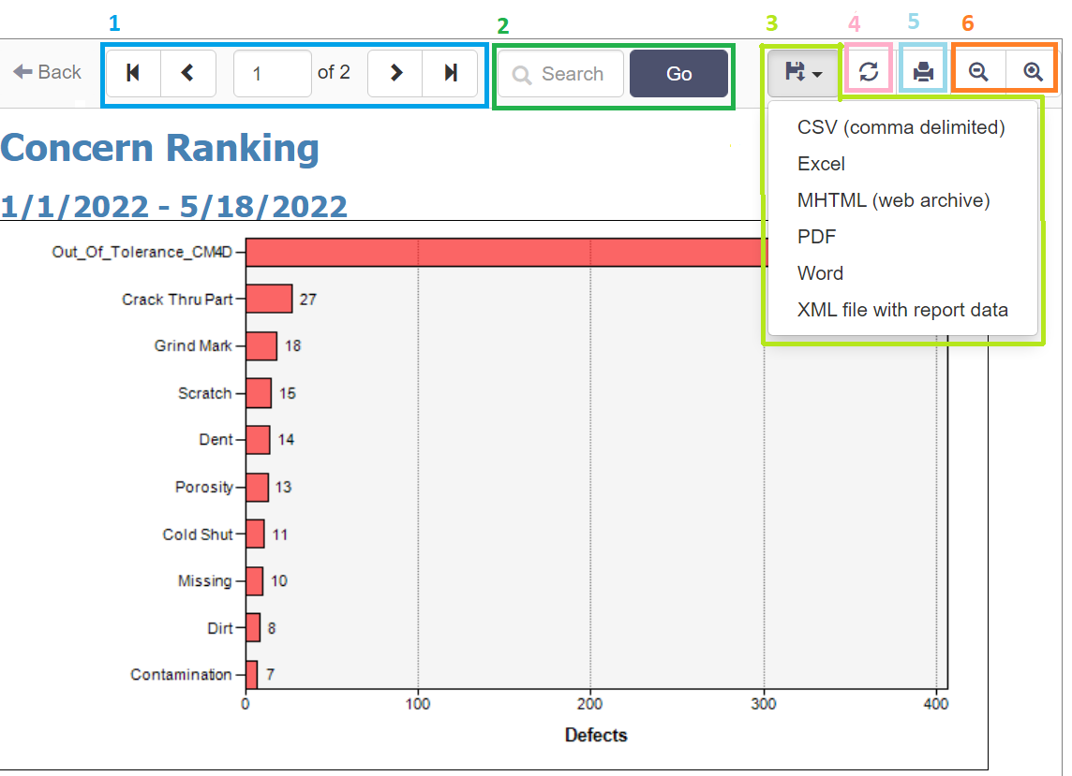Choose CSV (comma delimited) export

tap(901, 127)
